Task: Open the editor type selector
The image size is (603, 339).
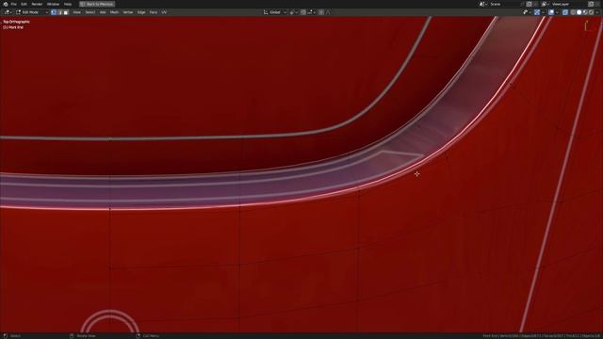Action: (8, 12)
